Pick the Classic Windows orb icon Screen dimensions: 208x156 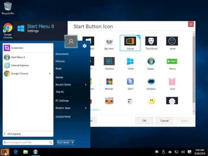151,63
